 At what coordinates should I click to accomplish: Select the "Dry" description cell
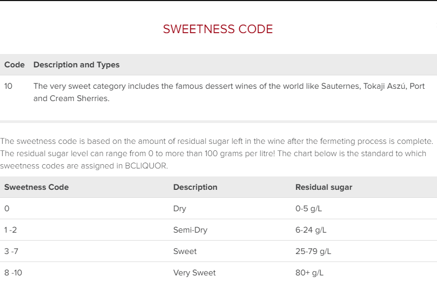point(180,209)
